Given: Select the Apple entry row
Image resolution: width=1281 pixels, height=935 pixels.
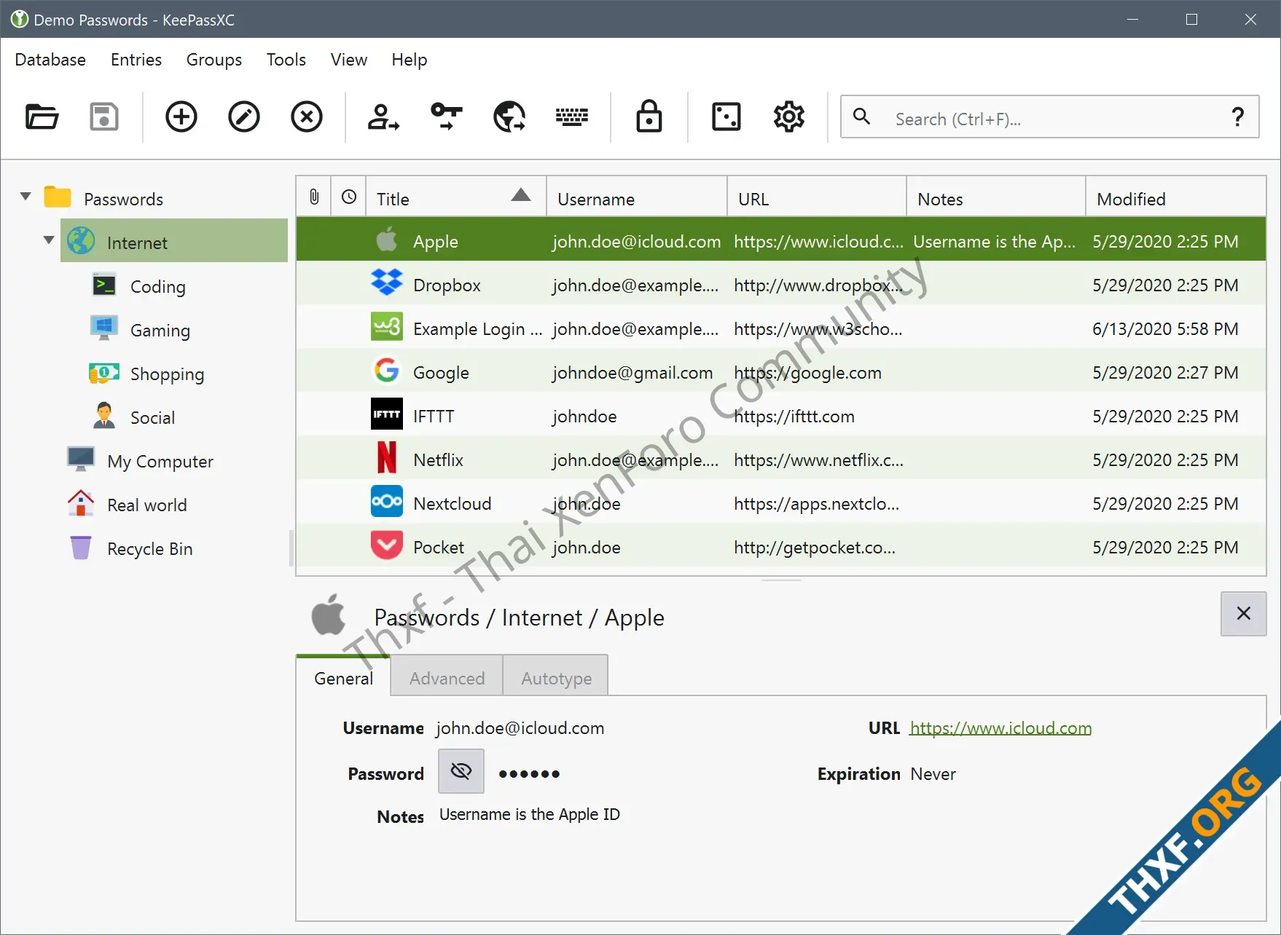Looking at the screenshot, I should (781, 239).
